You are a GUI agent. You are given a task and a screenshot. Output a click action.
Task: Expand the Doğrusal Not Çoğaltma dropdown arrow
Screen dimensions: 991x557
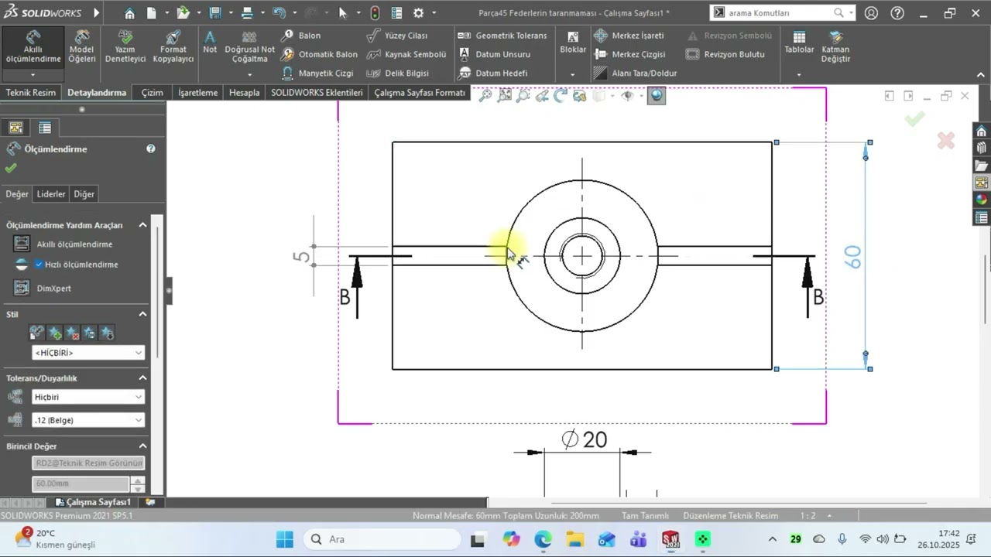249,75
